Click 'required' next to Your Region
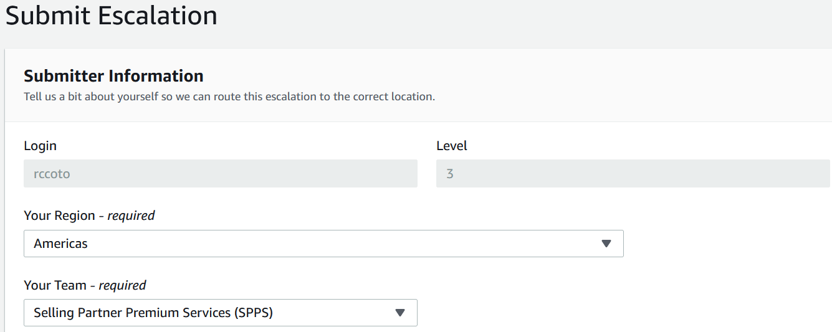The image size is (832, 332). click(x=131, y=216)
